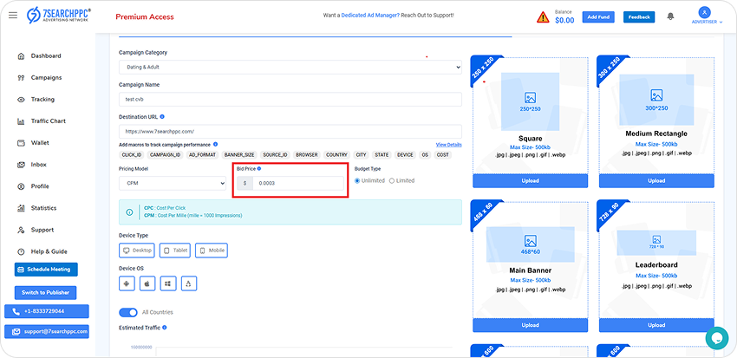Click the phone number +1-8333729044 button
Image resolution: width=737 pixels, height=358 pixels.
coord(47,311)
